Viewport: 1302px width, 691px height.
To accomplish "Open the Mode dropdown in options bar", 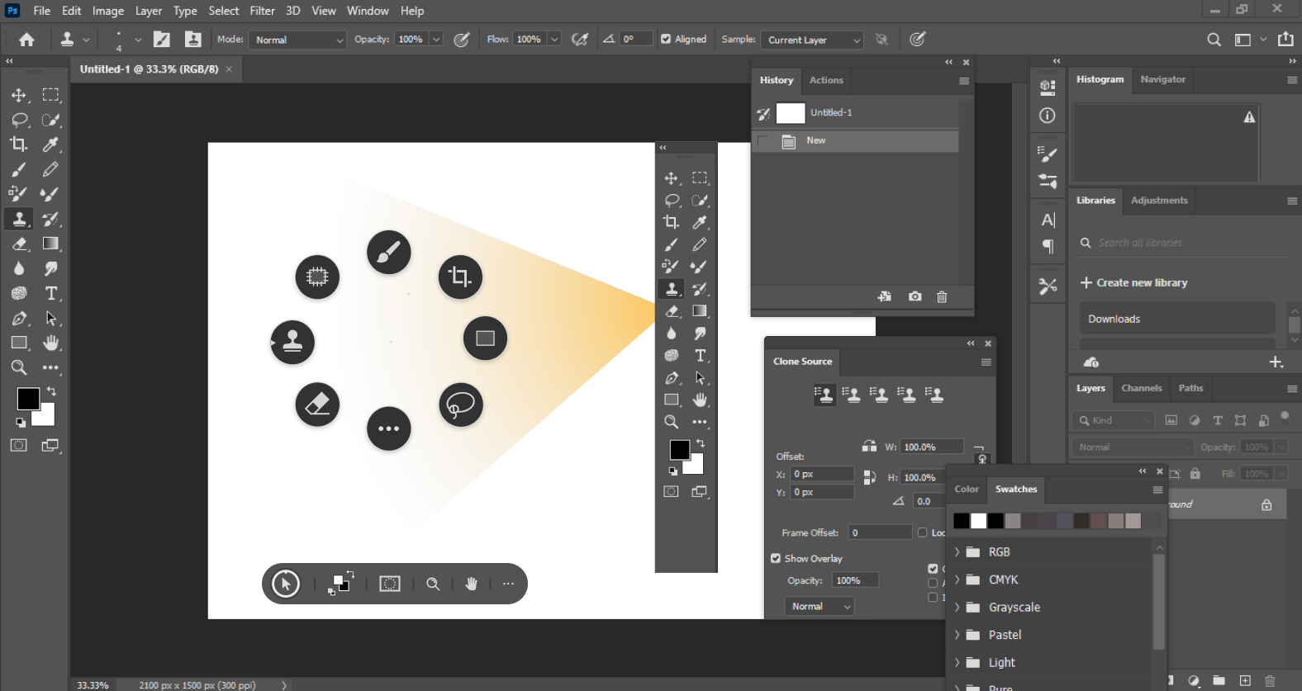I will 298,40.
